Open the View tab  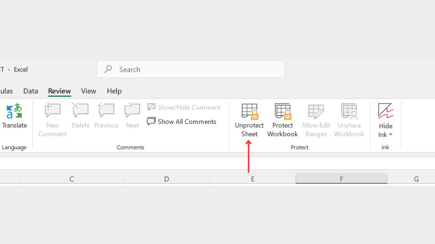click(88, 91)
